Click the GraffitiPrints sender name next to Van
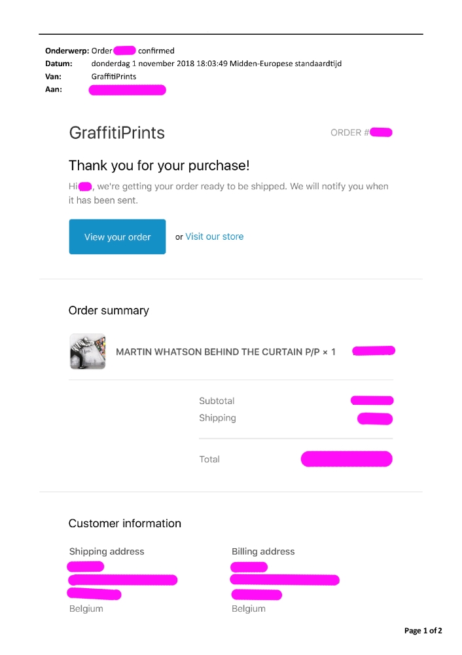462x655 pixels. 114,77
